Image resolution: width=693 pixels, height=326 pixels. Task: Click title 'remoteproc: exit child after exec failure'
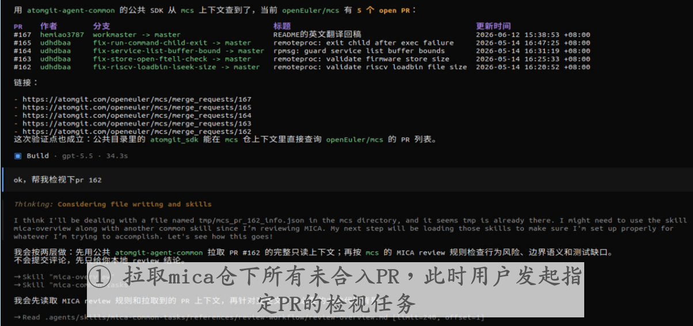pos(364,43)
